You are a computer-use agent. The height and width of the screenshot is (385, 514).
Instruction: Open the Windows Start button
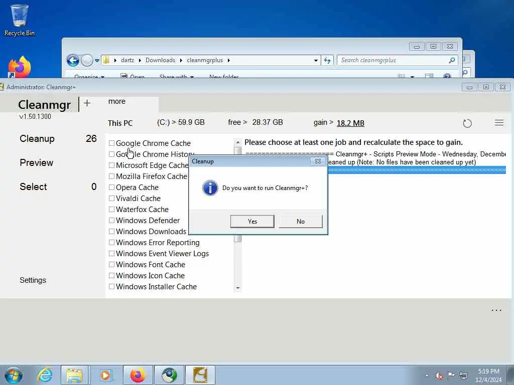14,375
